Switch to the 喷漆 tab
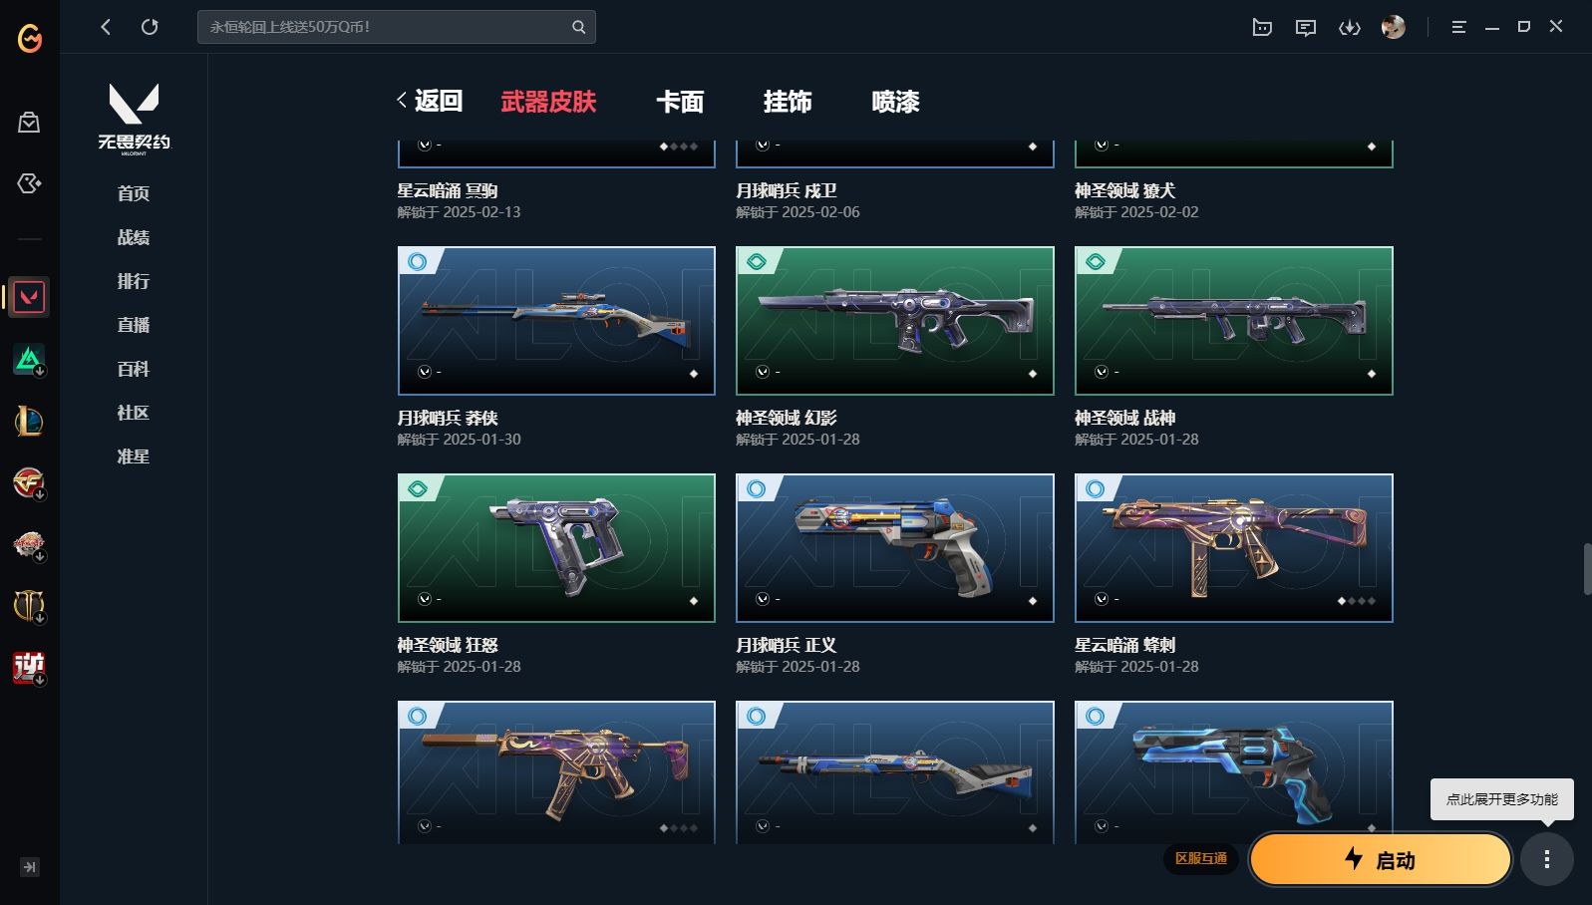The height and width of the screenshot is (905, 1592). 895,102
